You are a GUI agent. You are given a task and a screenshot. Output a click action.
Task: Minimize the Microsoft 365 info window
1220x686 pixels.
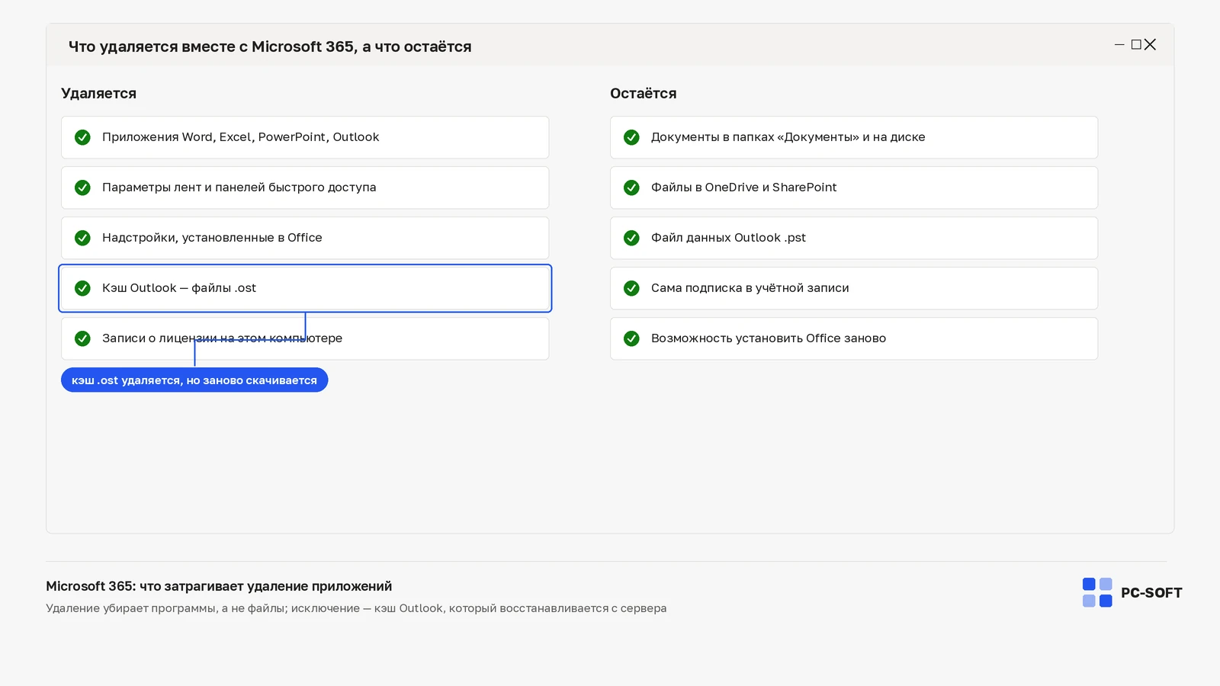tap(1119, 45)
